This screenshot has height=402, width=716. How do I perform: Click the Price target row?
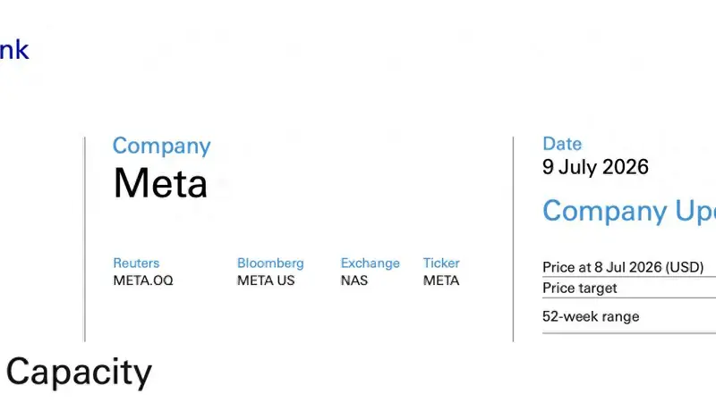point(629,288)
